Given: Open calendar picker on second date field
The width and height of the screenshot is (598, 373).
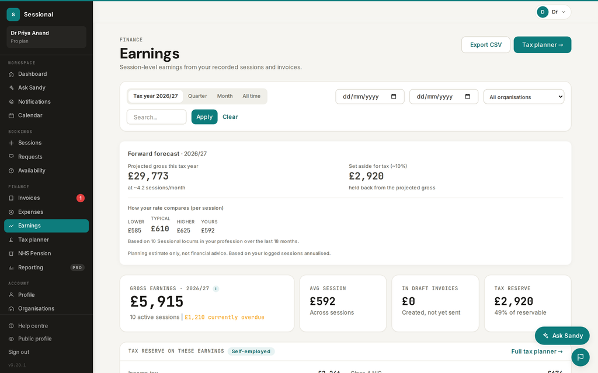Looking at the screenshot, I should 468,97.
